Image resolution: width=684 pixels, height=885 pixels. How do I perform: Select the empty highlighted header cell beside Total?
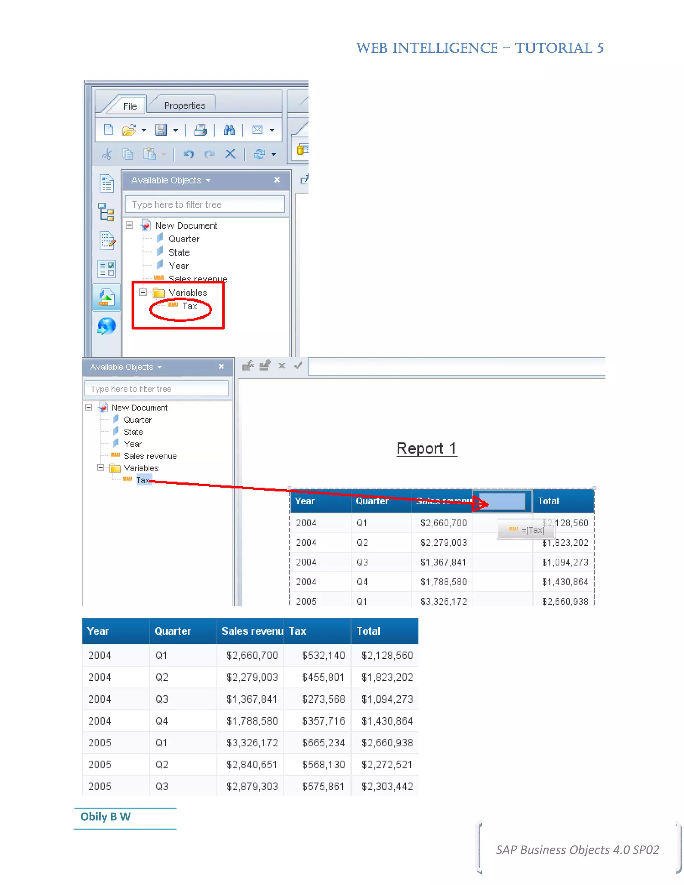click(x=502, y=501)
